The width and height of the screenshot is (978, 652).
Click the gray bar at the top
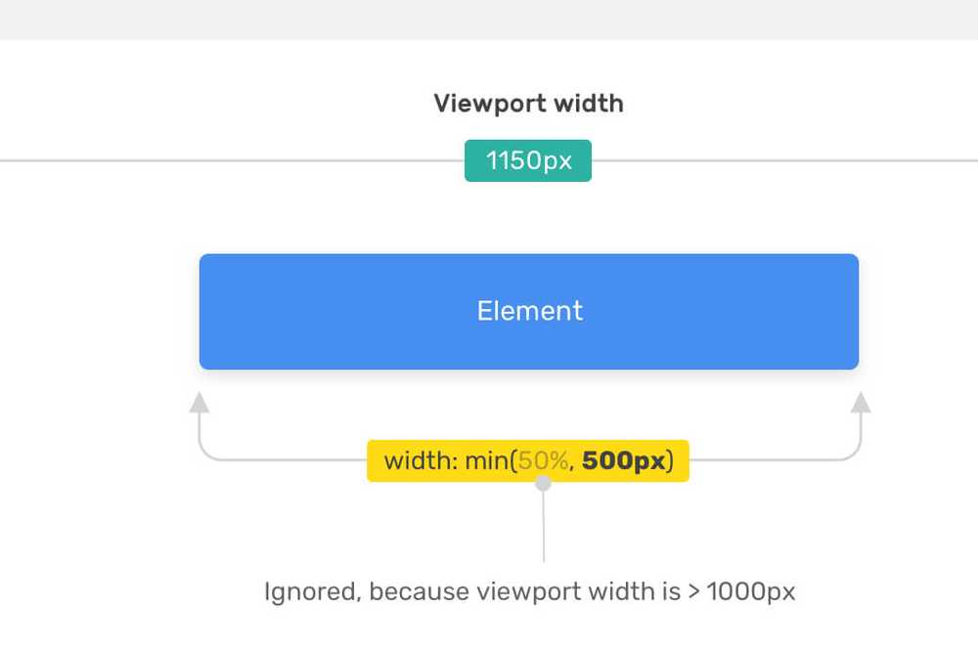489,20
